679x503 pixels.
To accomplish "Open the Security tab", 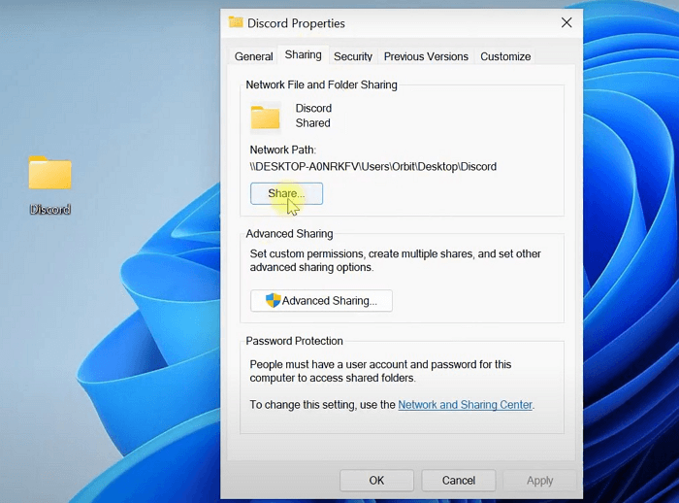I will coord(353,56).
